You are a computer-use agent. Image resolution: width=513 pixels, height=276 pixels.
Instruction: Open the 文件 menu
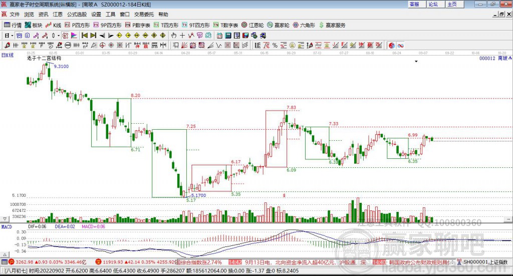(15, 15)
